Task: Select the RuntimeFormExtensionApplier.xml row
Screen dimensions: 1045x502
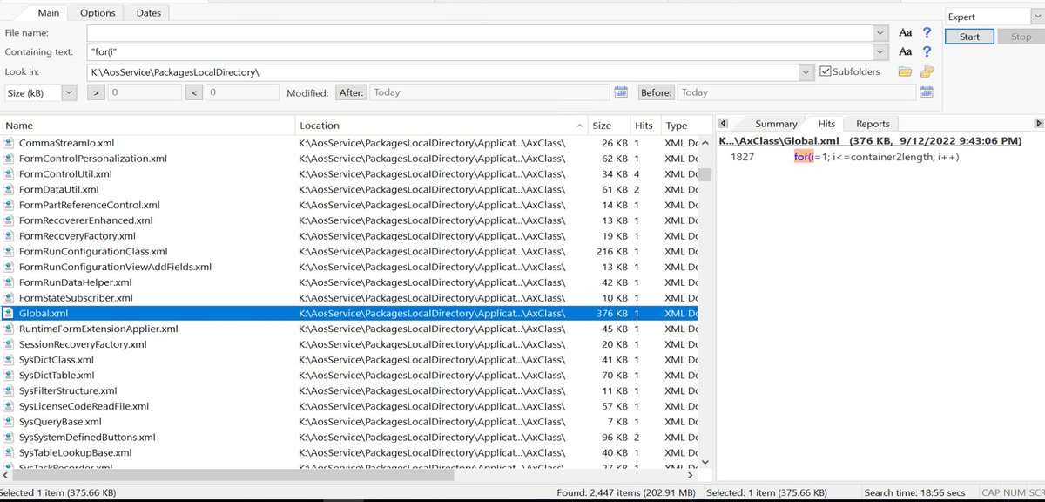Action: [349, 329]
